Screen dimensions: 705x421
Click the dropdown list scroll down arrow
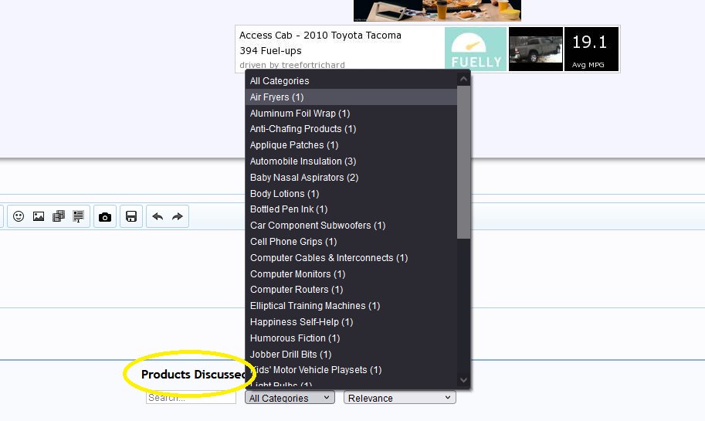click(463, 381)
